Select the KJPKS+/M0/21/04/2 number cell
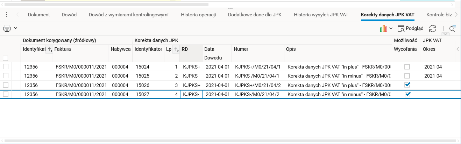 [258, 85]
